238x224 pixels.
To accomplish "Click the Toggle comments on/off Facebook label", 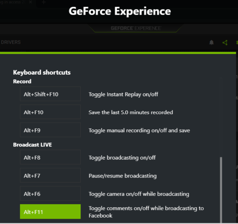I will point(146,212).
